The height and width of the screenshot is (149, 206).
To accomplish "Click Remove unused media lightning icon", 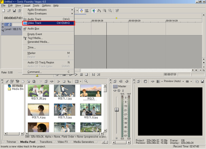I will [7, 81].
